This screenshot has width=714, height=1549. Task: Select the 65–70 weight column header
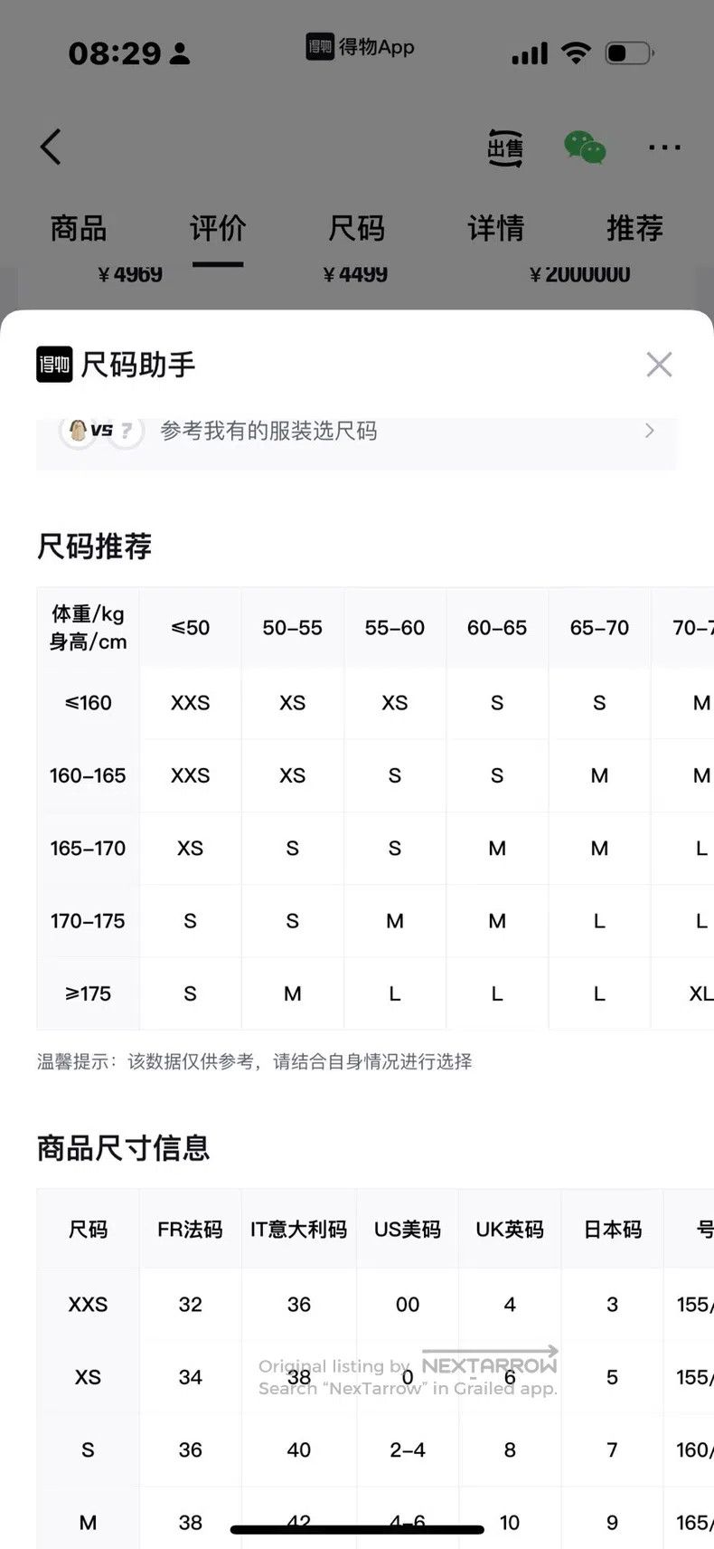pyautogui.click(x=599, y=627)
